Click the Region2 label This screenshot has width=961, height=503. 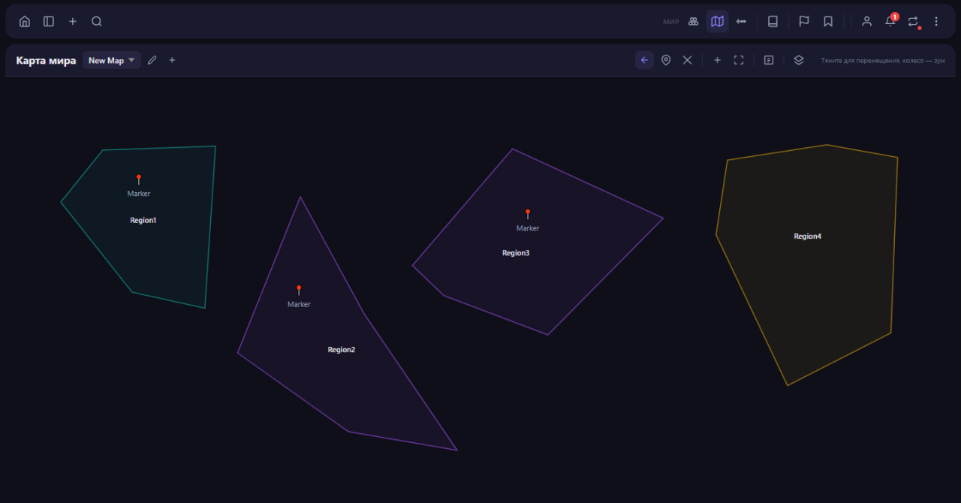pyautogui.click(x=342, y=350)
